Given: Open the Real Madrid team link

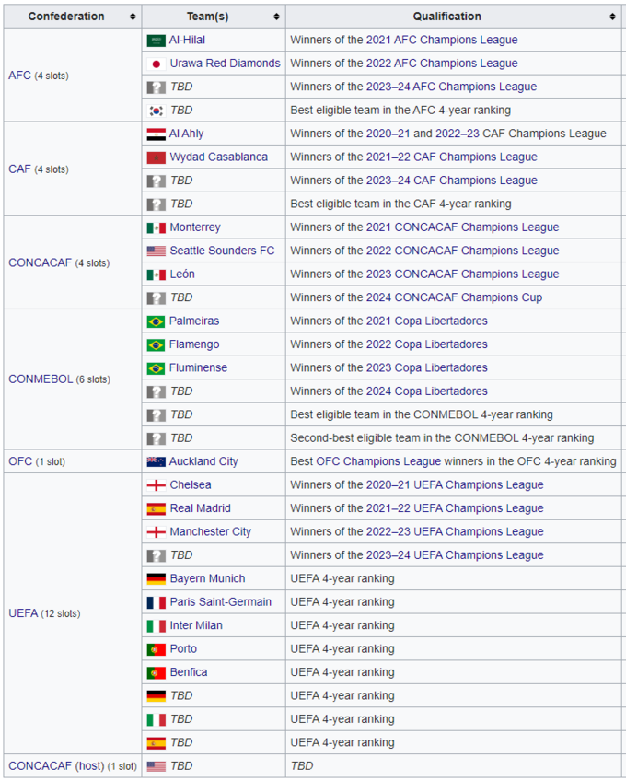Looking at the screenshot, I should point(200,508).
